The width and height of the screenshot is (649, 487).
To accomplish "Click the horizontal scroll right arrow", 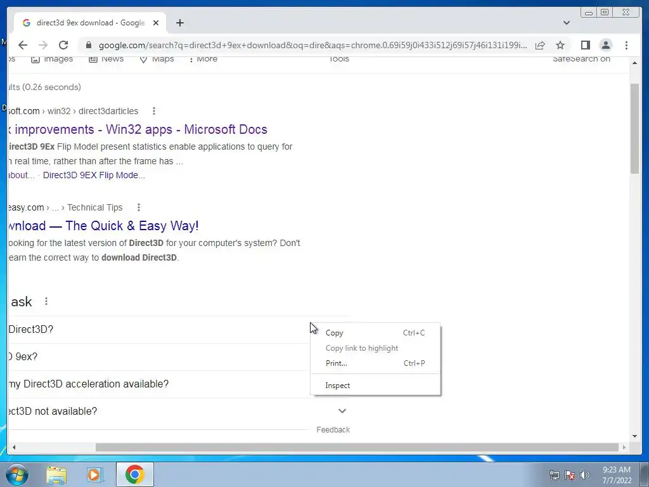I will [x=624, y=447].
